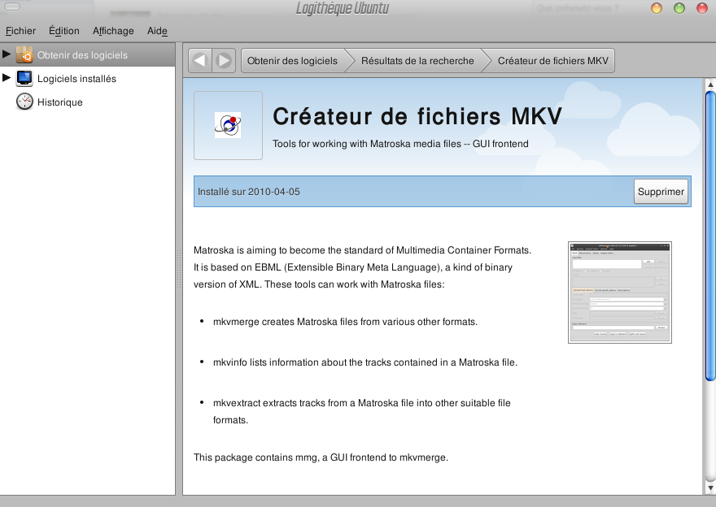The height and width of the screenshot is (507, 716).
Task: Click the mkvmerge creates Matroska files line
Action: tap(345, 322)
